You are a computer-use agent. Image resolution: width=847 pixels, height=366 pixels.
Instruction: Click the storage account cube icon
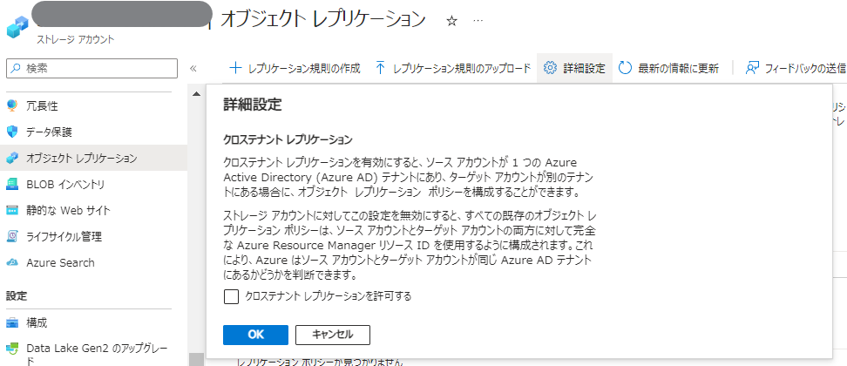[x=17, y=26]
